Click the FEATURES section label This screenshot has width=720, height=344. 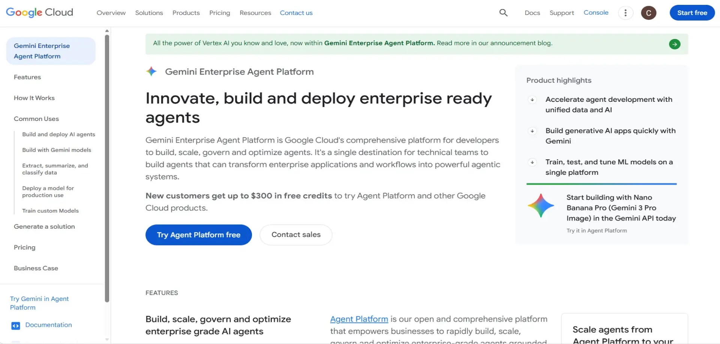click(162, 293)
